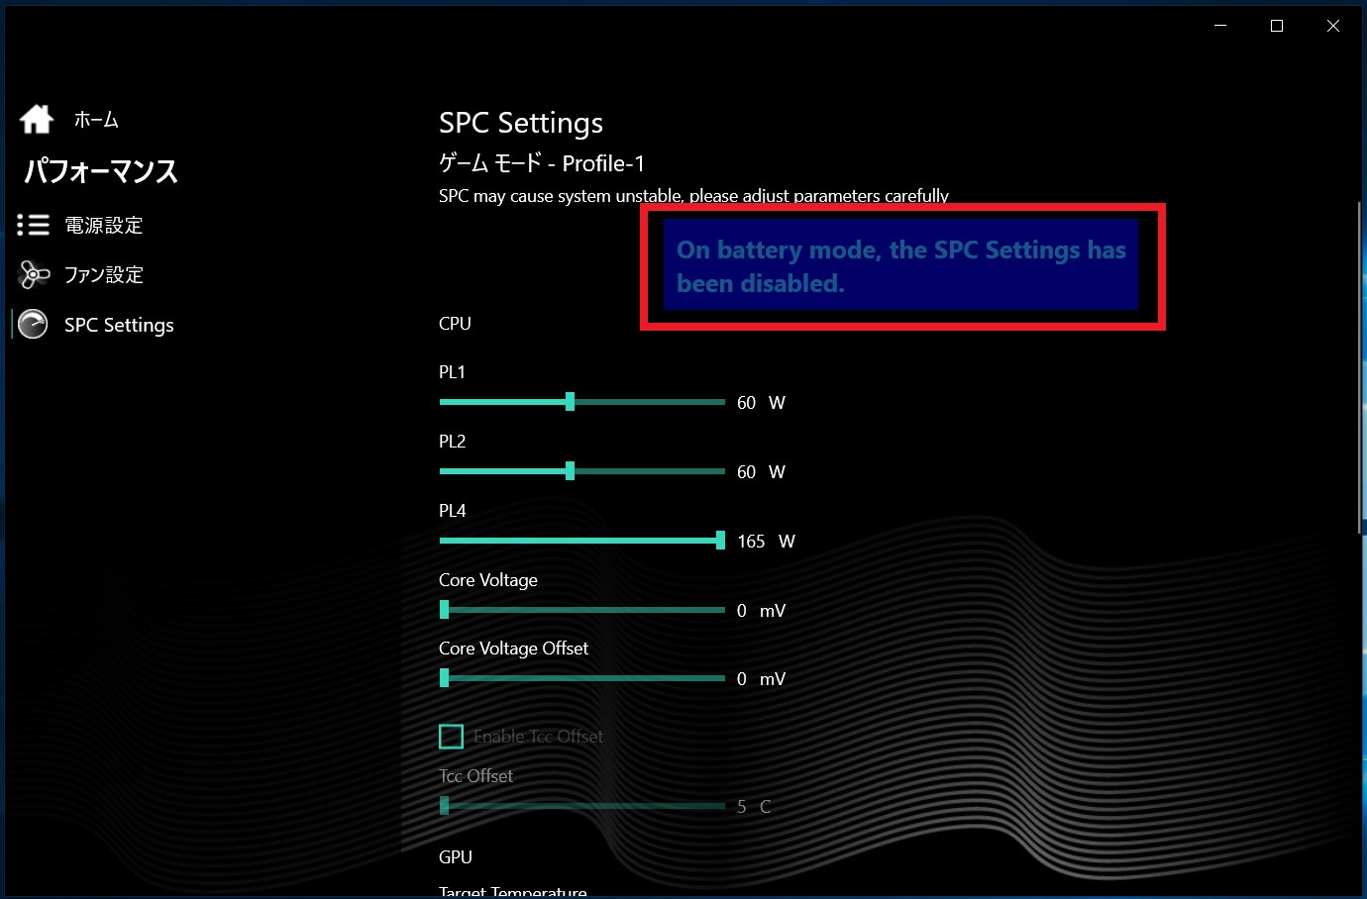The width and height of the screenshot is (1367, 899).
Task: Minimize the application window
Action: 1220,26
